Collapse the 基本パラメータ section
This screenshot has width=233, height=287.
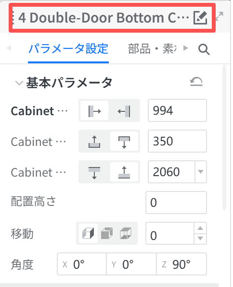[19, 83]
